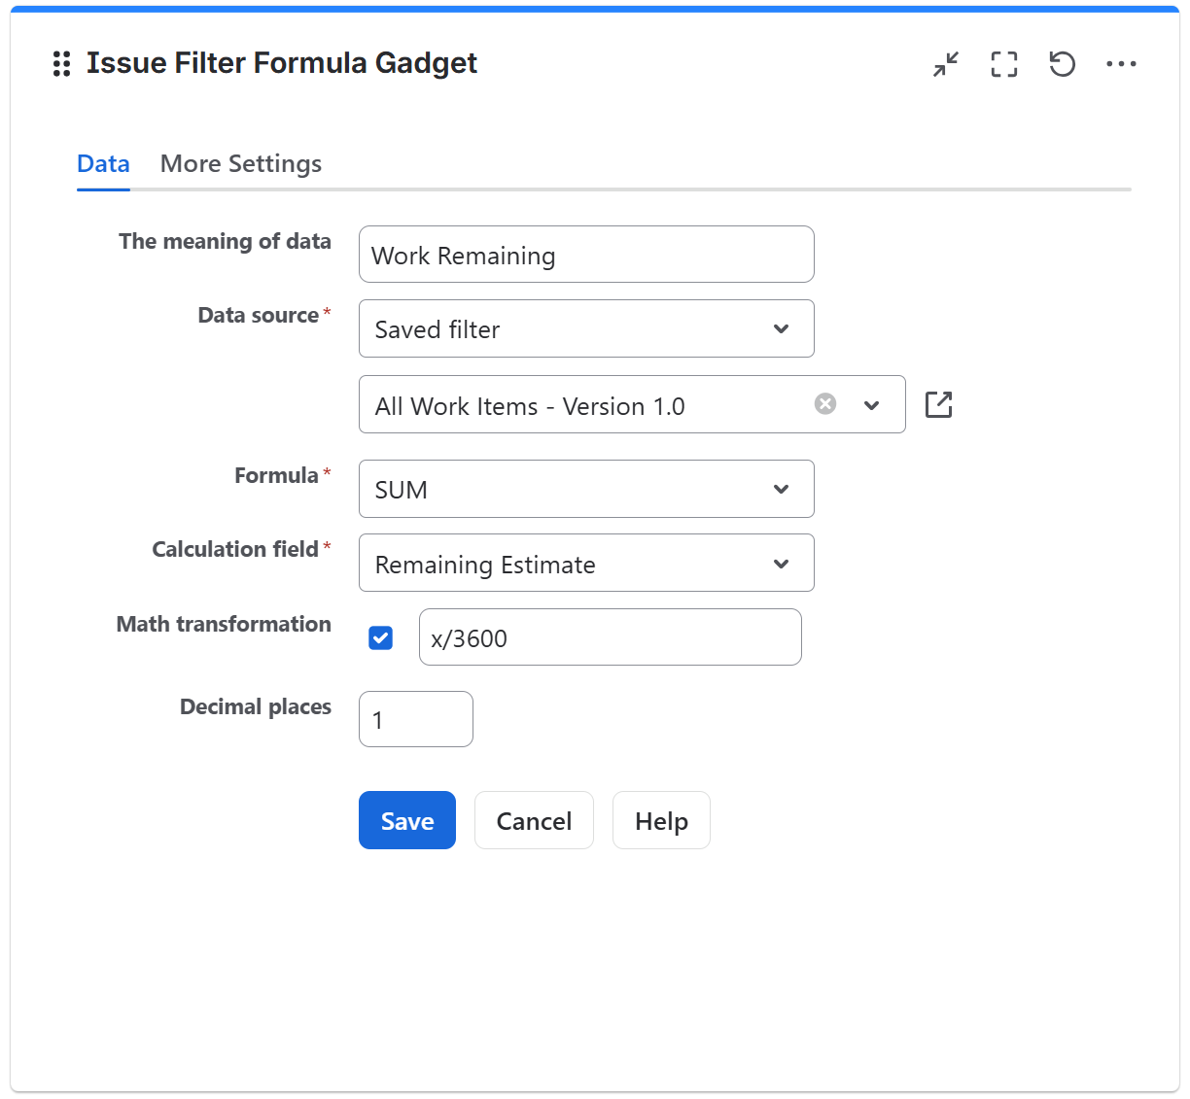Screen dimensions: 1190x1099
Task: Open the Formula SUM dropdown
Action: pyautogui.click(x=586, y=489)
